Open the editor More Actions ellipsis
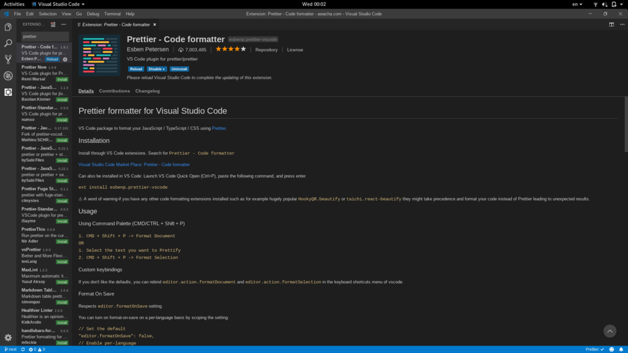This screenshot has height=353, width=628. 622,25
